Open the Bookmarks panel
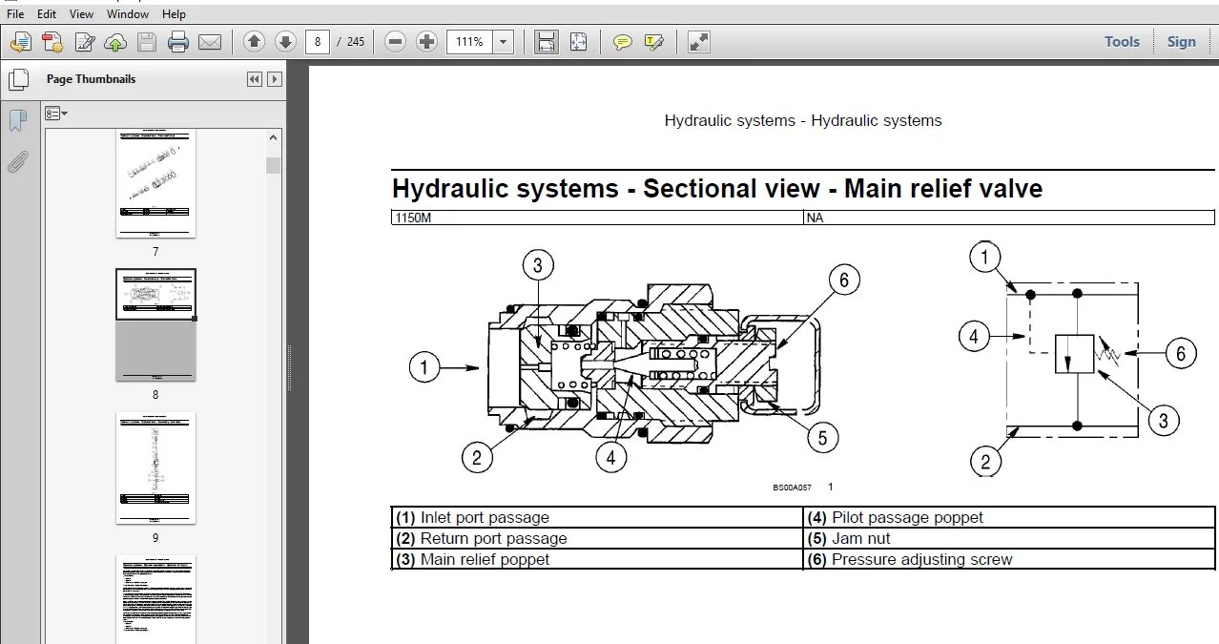Image resolution: width=1219 pixels, height=644 pixels. [x=17, y=121]
